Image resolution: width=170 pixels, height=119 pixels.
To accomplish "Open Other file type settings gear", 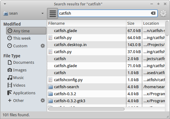I will (x=43, y=100).
